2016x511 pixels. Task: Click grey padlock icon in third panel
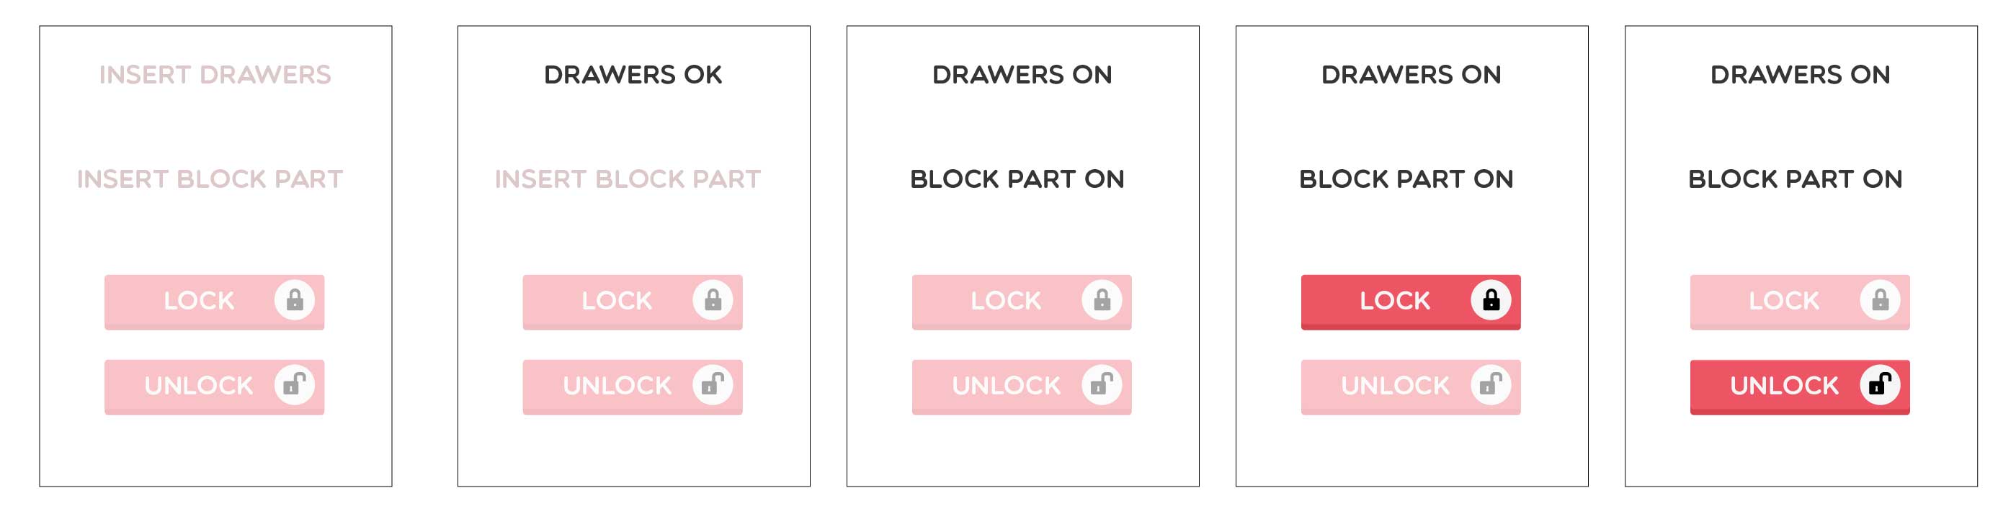1102,300
